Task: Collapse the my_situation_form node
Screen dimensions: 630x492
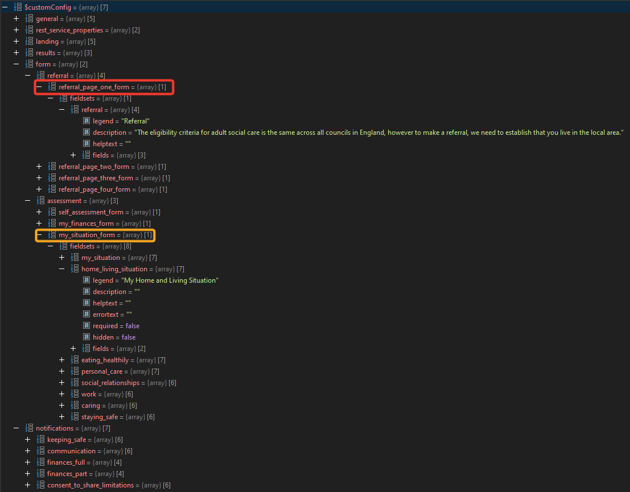Action: click(x=39, y=235)
